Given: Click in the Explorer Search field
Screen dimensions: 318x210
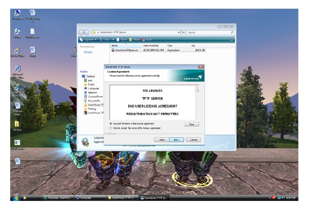Looking at the screenshot, I should pyautogui.click(x=208, y=32).
